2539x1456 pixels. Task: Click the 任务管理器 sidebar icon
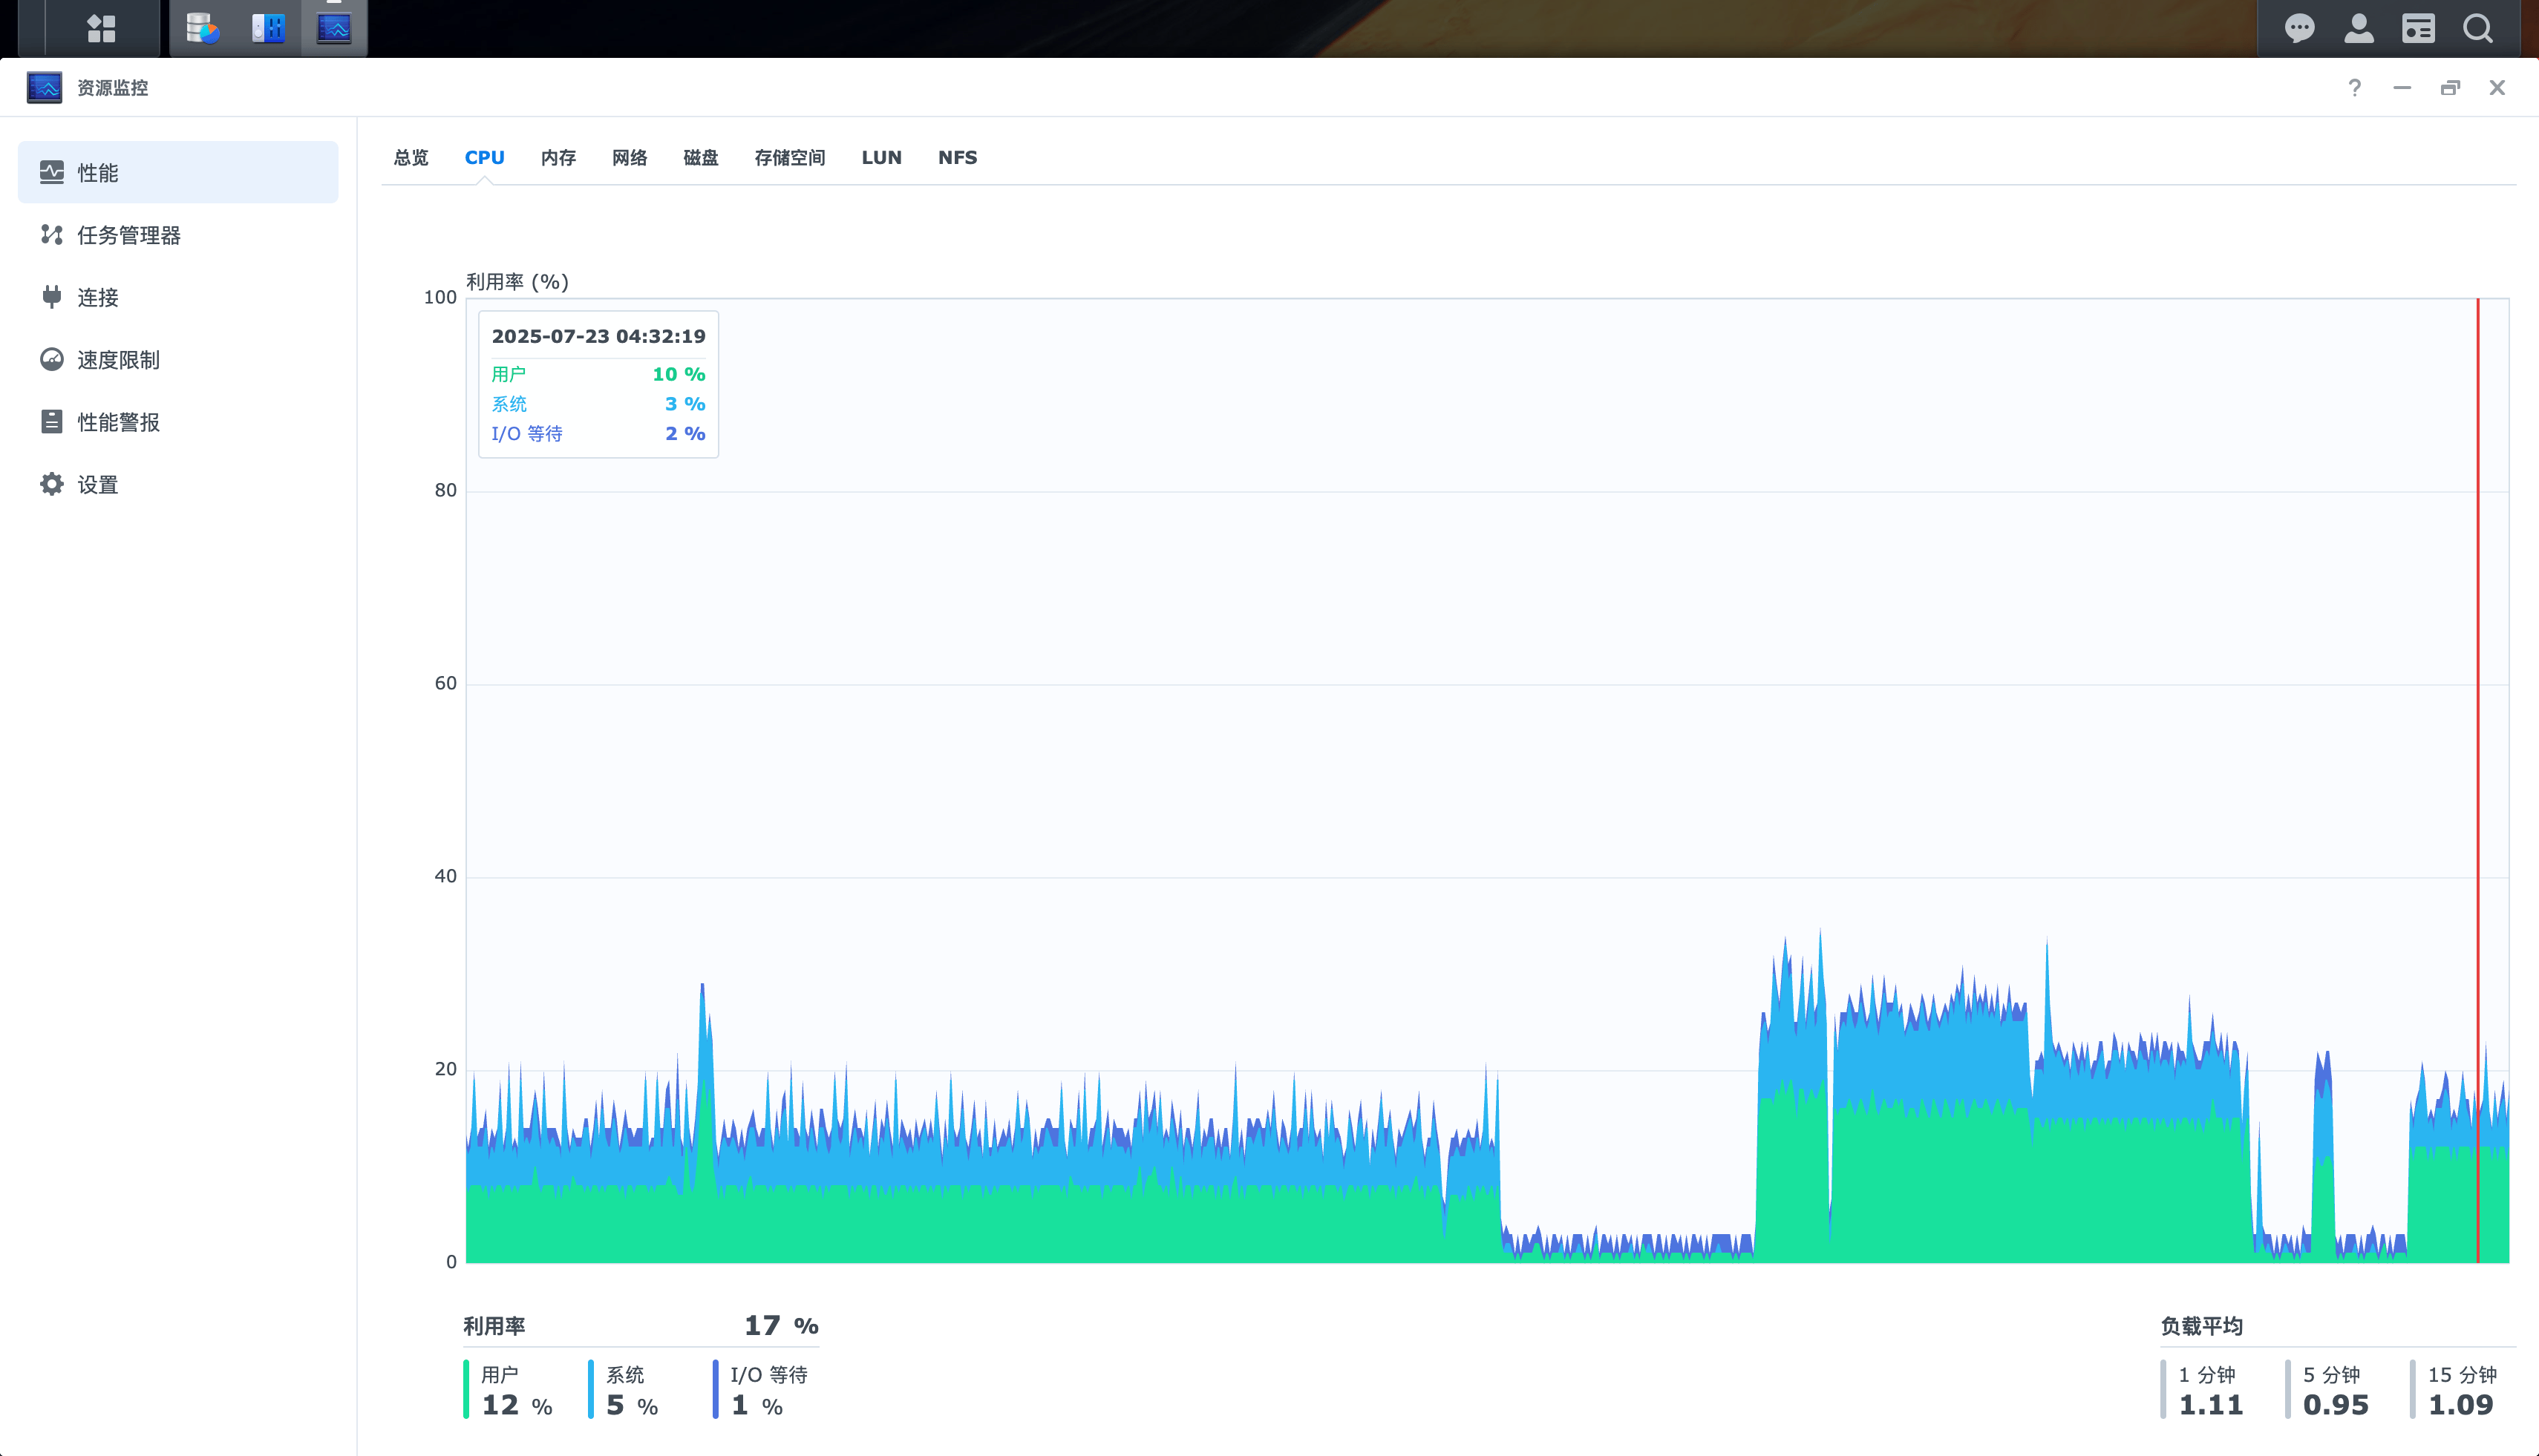[x=52, y=234]
